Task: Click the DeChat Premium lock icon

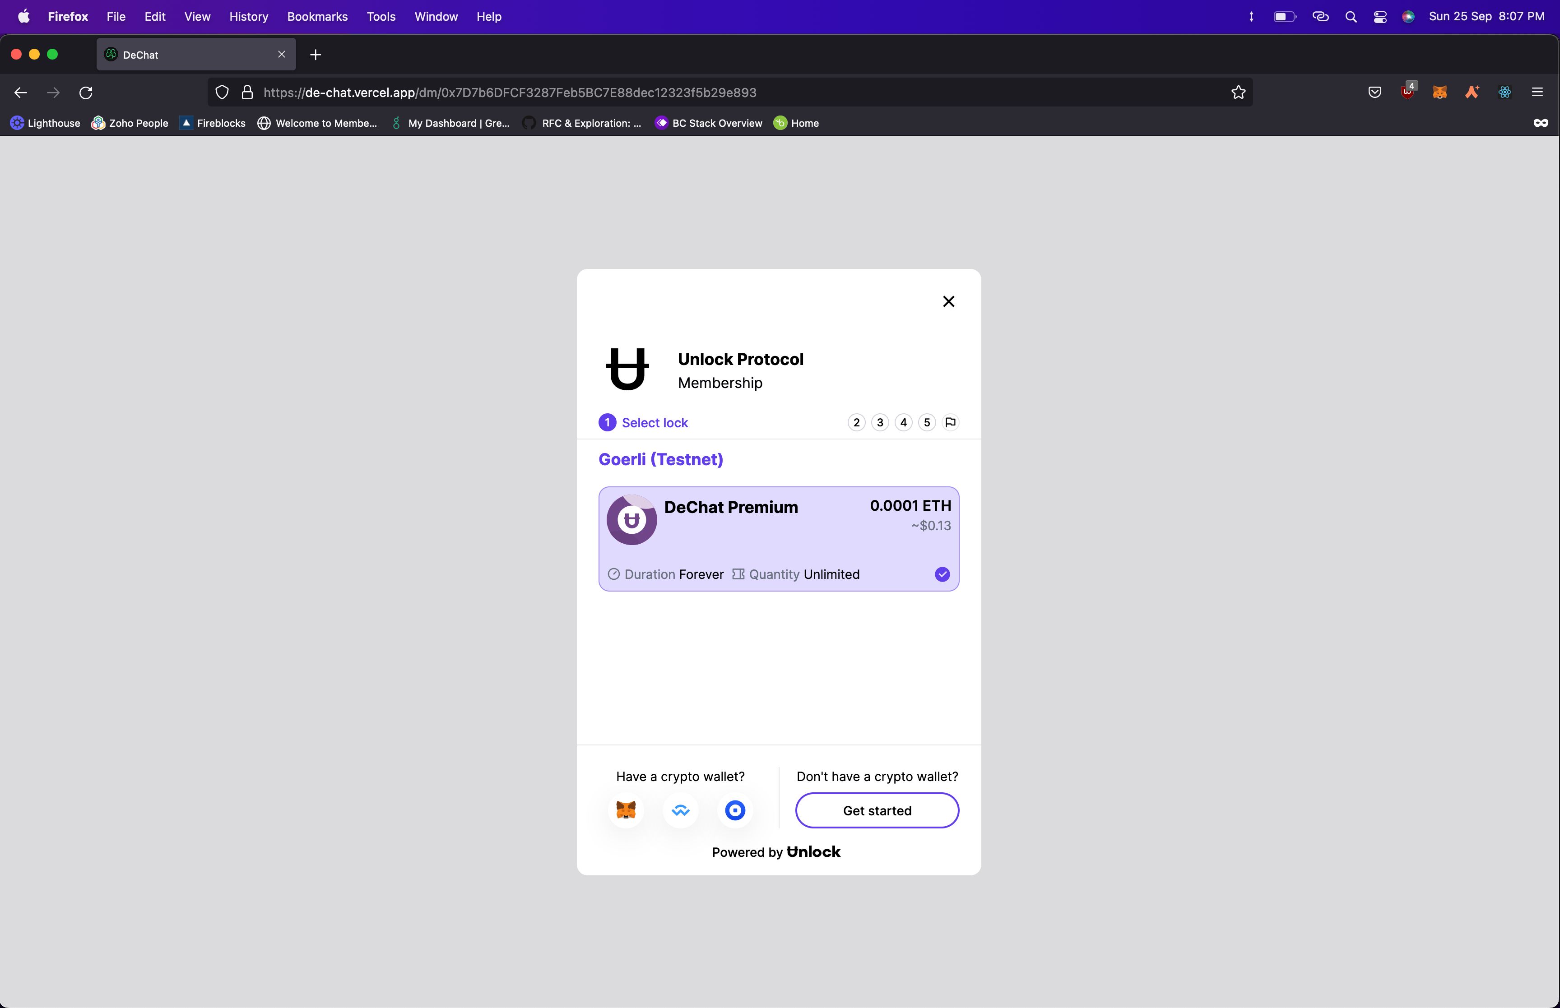Action: click(x=632, y=520)
